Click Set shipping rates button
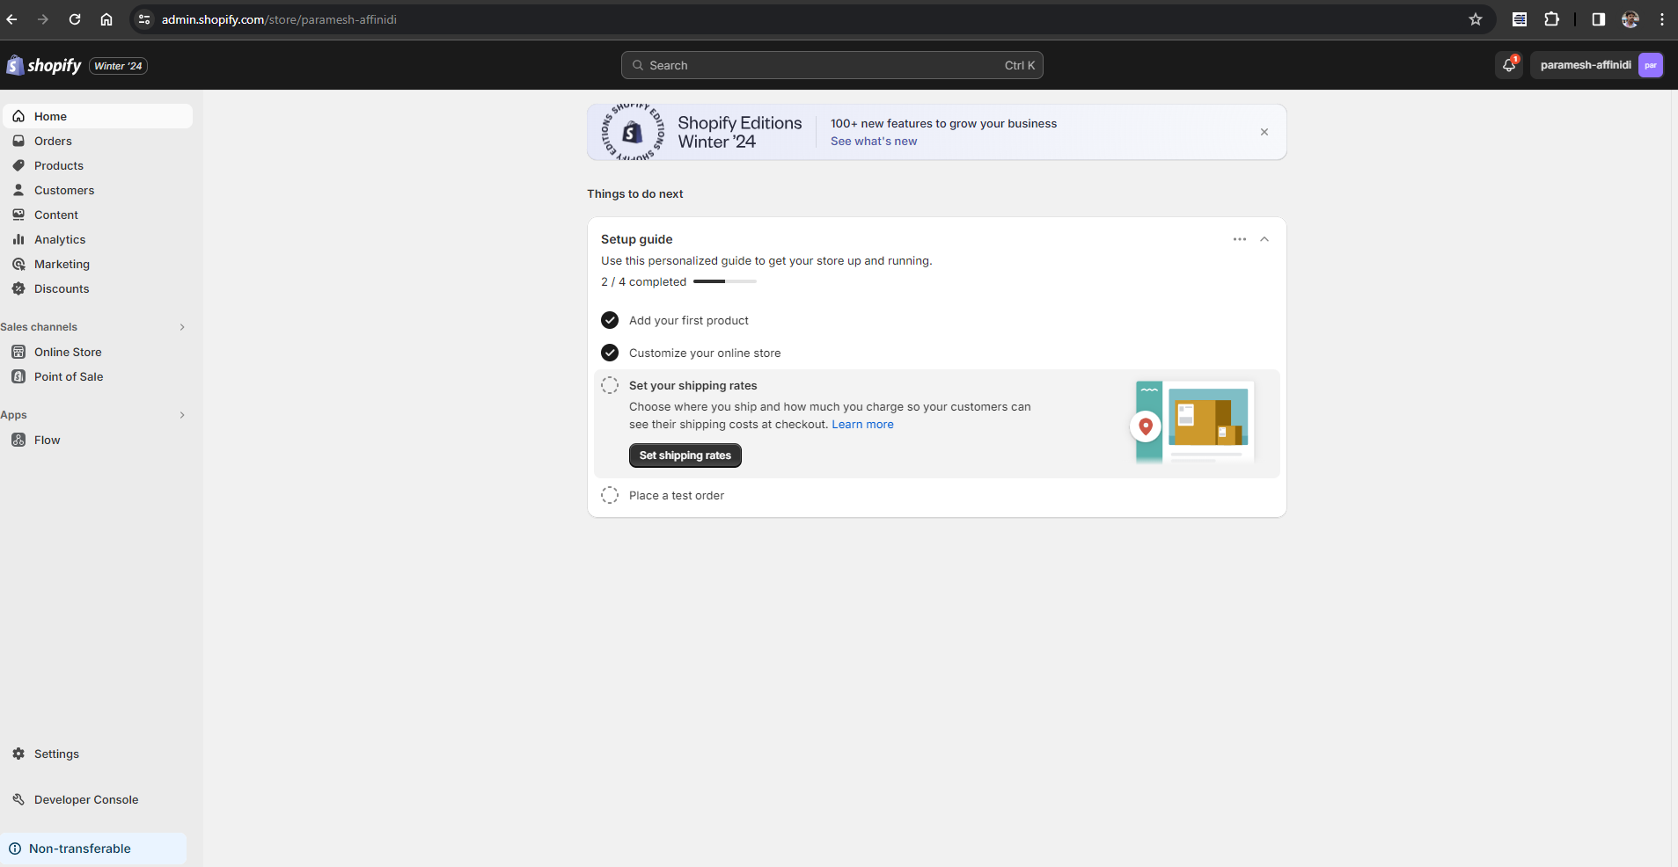The height and width of the screenshot is (867, 1678). coord(685,455)
